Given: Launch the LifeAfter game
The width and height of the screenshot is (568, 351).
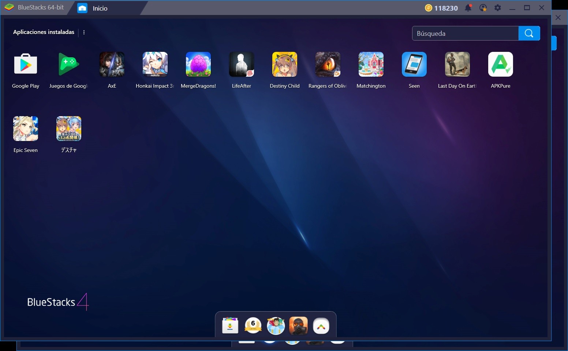Looking at the screenshot, I should pyautogui.click(x=242, y=64).
